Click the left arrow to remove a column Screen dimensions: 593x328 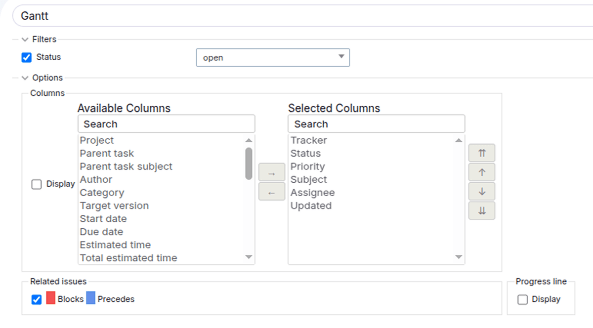click(271, 192)
